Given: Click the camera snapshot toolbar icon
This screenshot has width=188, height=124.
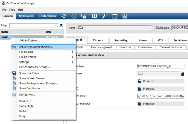Looking at the screenshot, I should click(84, 16).
